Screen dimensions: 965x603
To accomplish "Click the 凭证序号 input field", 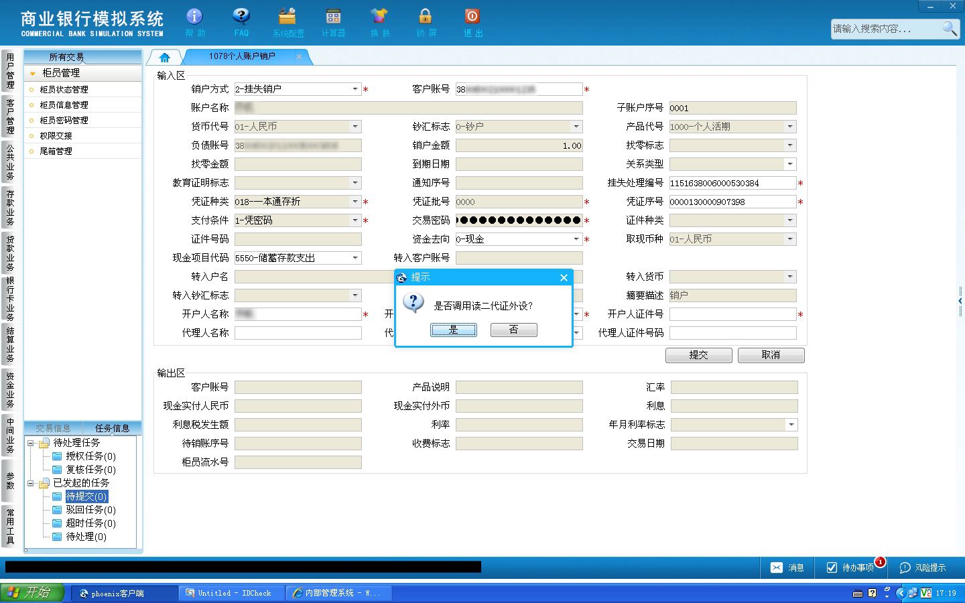I will (x=733, y=202).
